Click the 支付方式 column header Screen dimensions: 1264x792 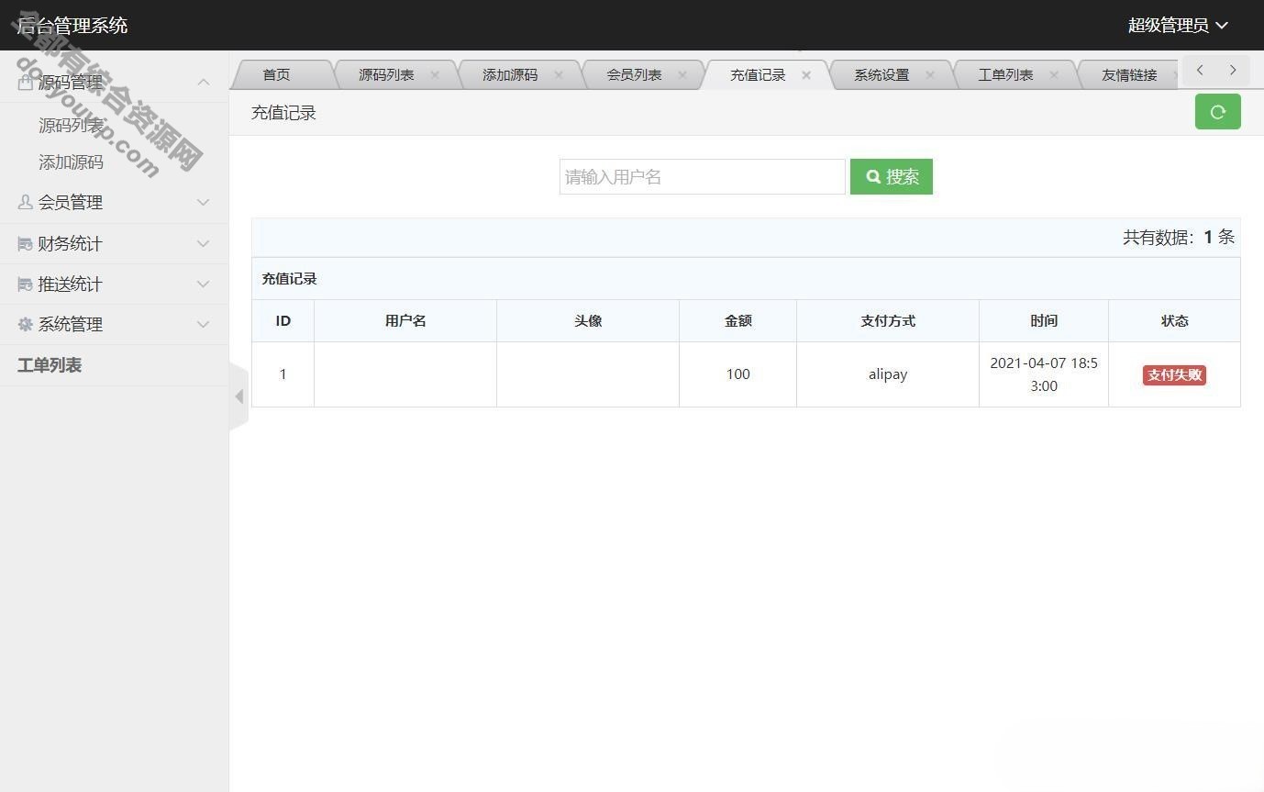coord(888,321)
